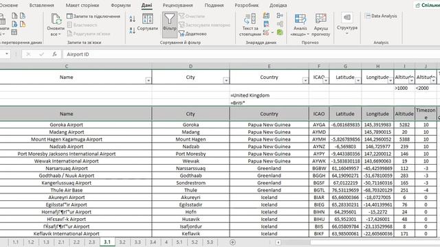The width and height of the screenshot is (440, 247).
Task: Click the horizontal scrollbar left arrow
Action: pyautogui.click(x=278, y=242)
